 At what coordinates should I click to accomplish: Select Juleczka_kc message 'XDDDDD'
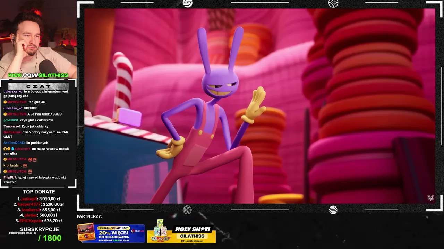tap(20, 108)
